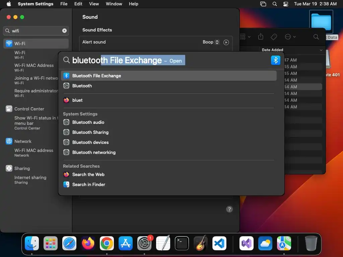343x257 pixels.
Task: Select 'Joining a Wi-Fi network' search result
Action: [x=36, y=80]
